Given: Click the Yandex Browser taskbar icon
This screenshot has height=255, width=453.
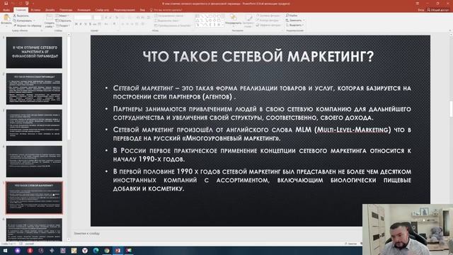Looking at the screenshot, I should tap(85, 250).
